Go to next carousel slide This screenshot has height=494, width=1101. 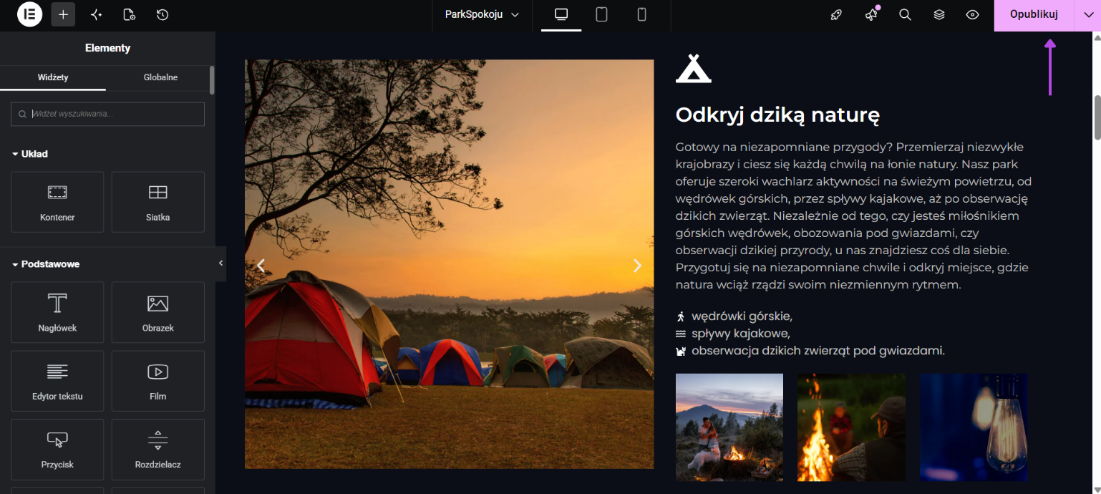(637, 266)
